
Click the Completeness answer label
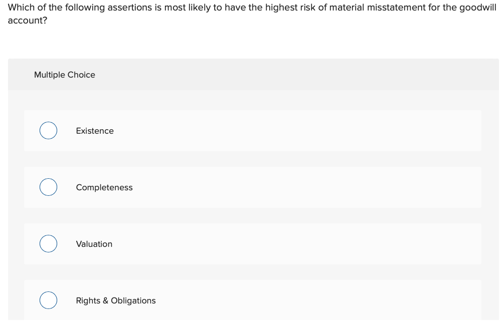click(x=104, y=187)
